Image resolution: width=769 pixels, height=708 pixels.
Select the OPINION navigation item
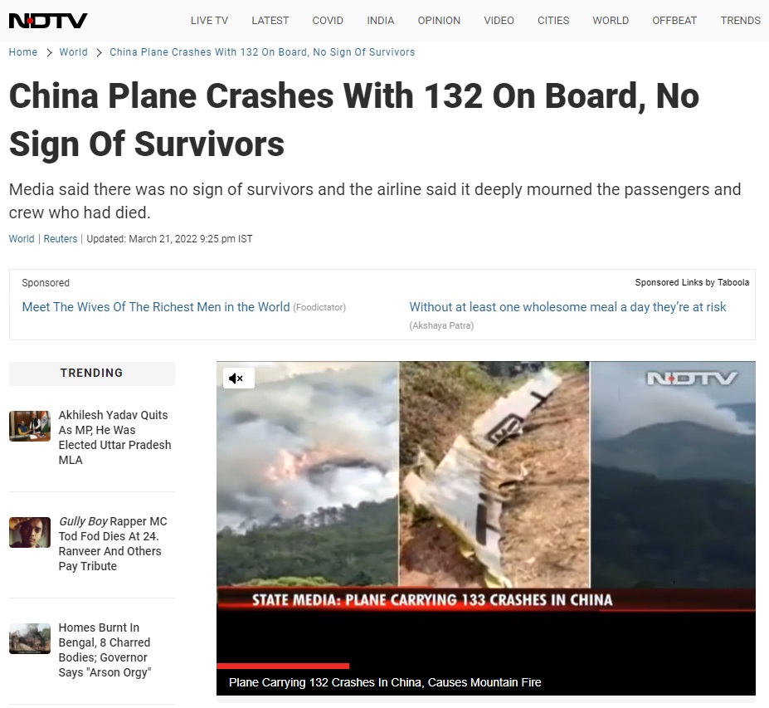coord(439,21)
